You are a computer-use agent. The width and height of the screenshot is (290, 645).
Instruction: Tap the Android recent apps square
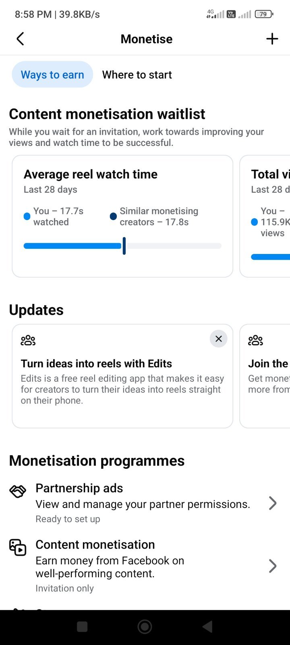coord(82,627)
